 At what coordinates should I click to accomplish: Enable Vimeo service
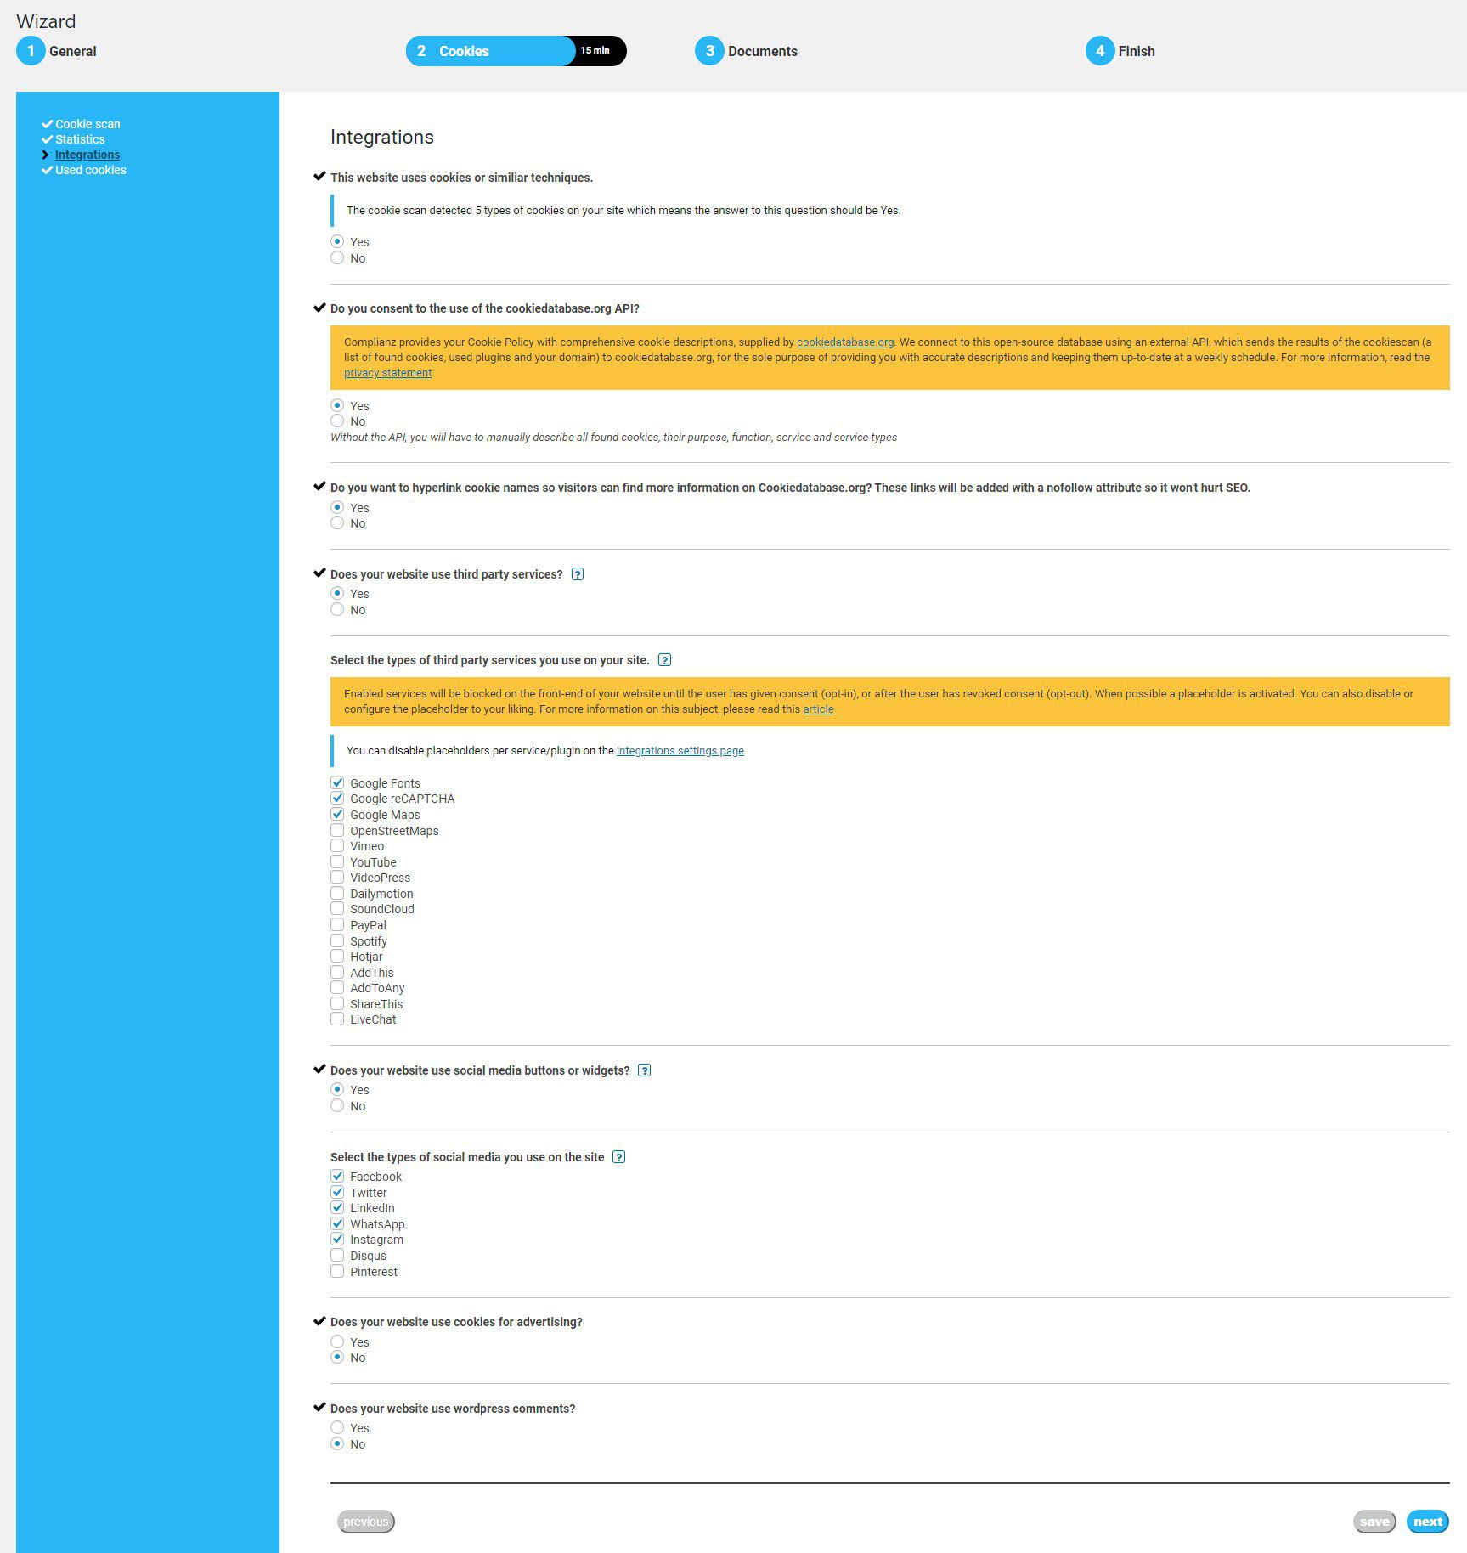click(337, 845)
